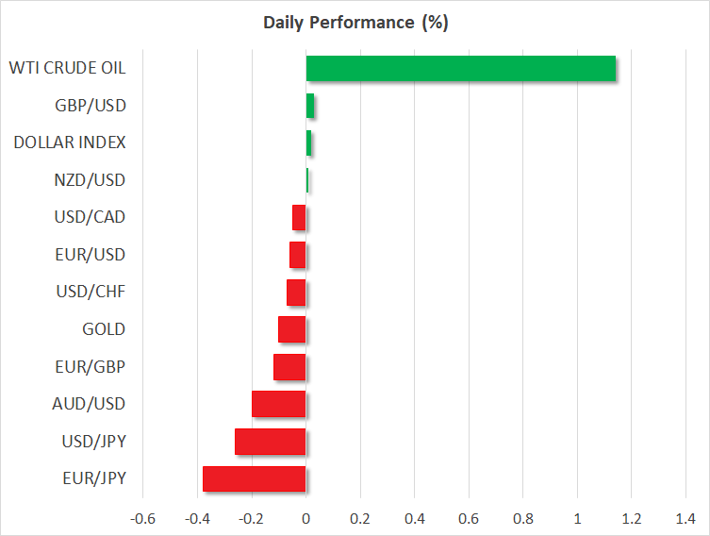Click the 0 tick label on the axis

point(305,518)
